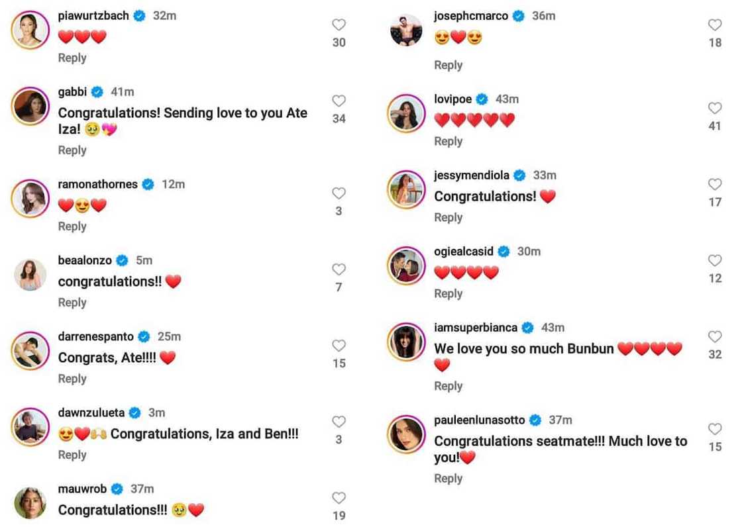Image resolution: width=742 pixels, height=527 pixels.
Task: Like lovipoe's comment with five hearts
Action: 715,109
